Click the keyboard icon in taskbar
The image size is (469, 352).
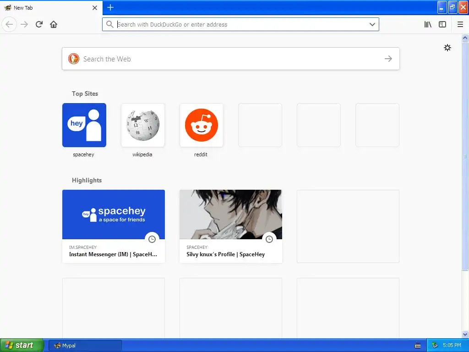pos(418,346)
